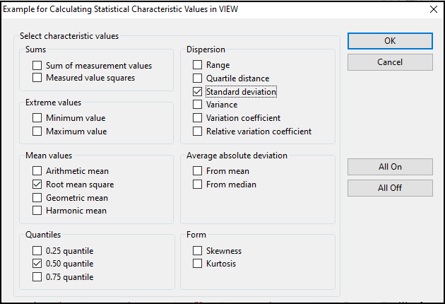Select the Arithmetic mean checkbox
The height and width of the screenshot is (304, 445).
coord(37,171)
